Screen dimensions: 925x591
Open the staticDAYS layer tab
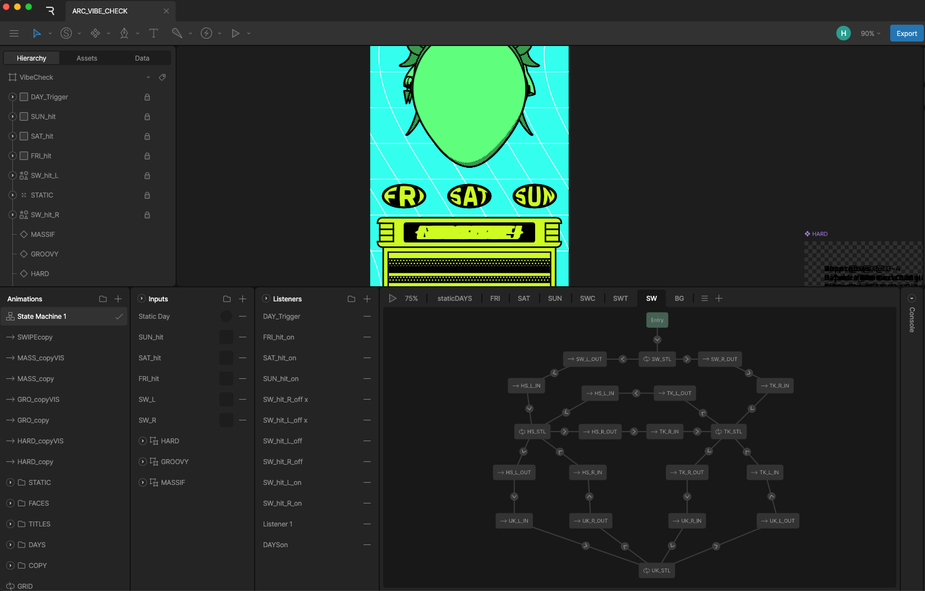(455, 299)
